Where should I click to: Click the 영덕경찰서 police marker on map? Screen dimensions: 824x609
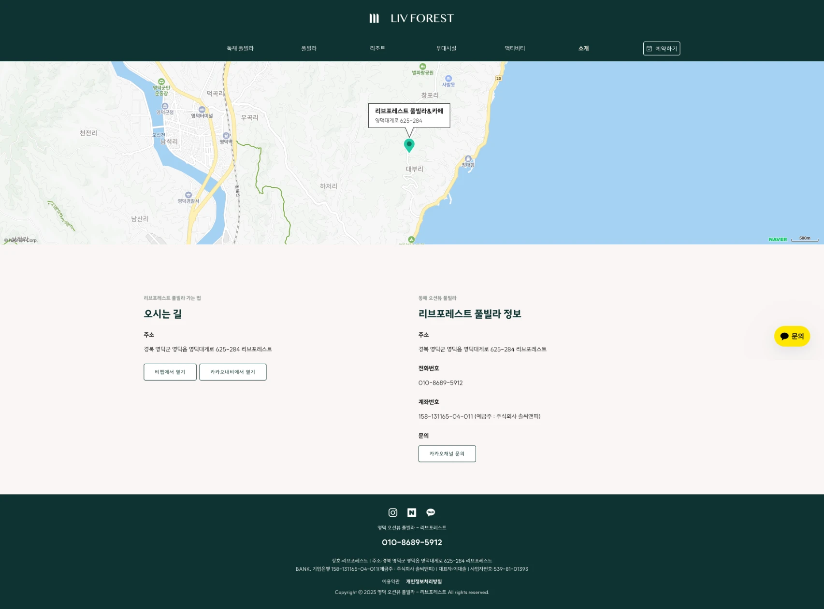pyautogui.click(x=188, y=195)
